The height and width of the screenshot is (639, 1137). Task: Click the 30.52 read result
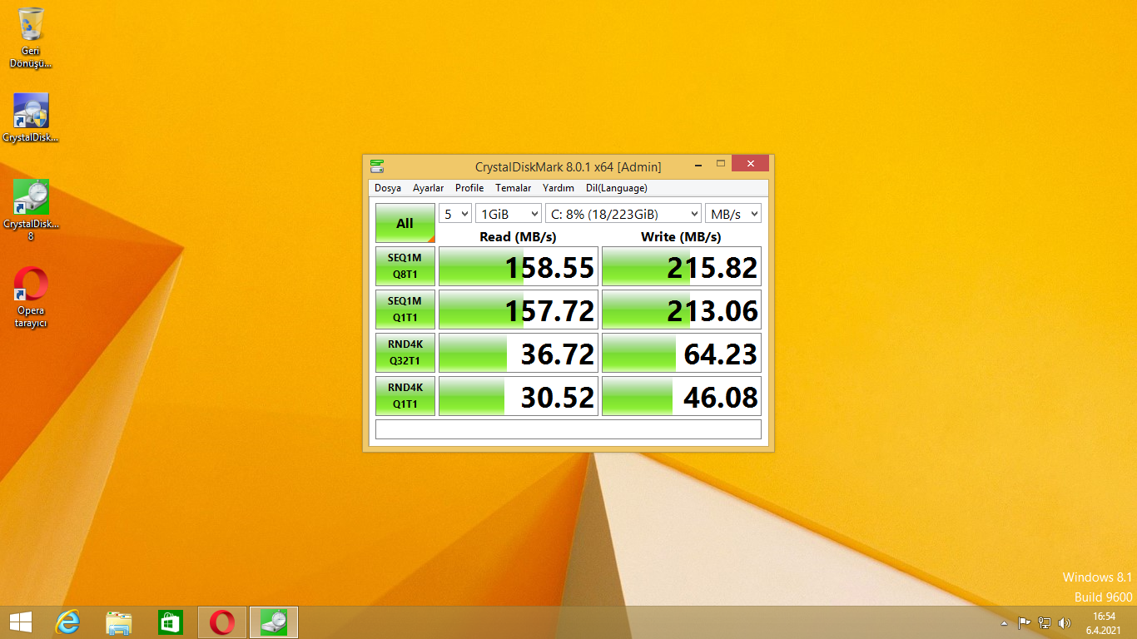pos(519,396)
